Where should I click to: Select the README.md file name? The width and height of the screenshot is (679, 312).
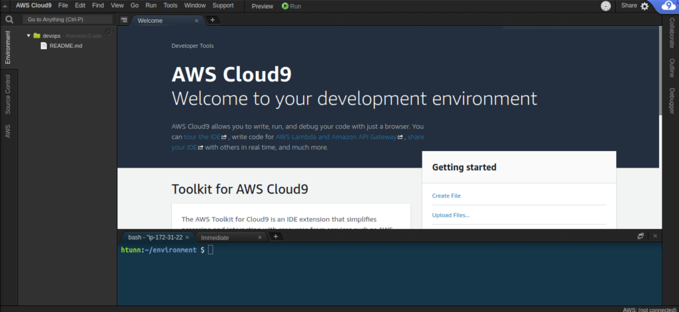tap(66, 46)
